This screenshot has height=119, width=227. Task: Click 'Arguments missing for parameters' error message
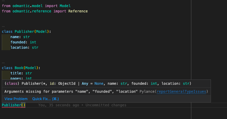tap(71, 92)
